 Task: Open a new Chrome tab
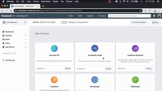(43, 6)
